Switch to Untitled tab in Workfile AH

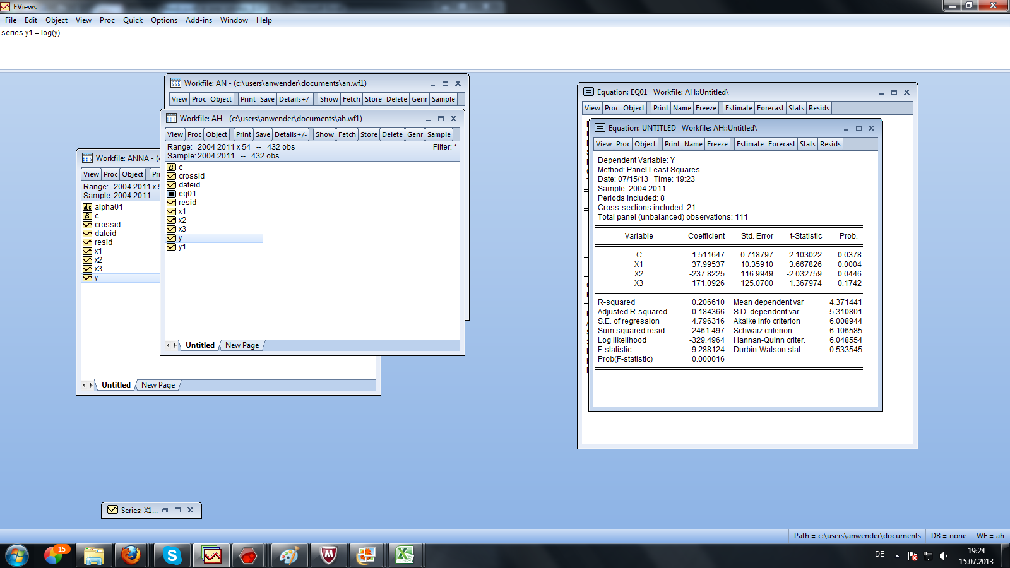200,345
